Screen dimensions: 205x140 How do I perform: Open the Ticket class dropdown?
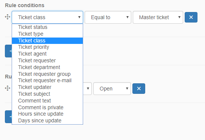click(x=47, y=17)
